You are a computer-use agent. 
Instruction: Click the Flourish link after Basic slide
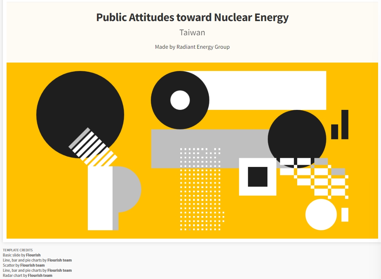tap(33, 255)
